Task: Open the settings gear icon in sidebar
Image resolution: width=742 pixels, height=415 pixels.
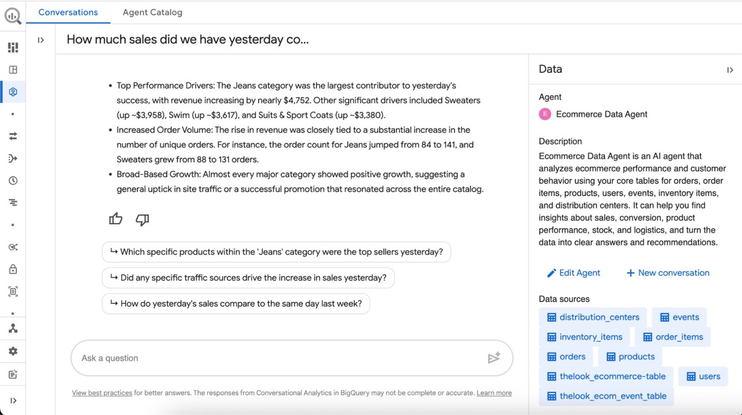Action: [x=13, y=351]
